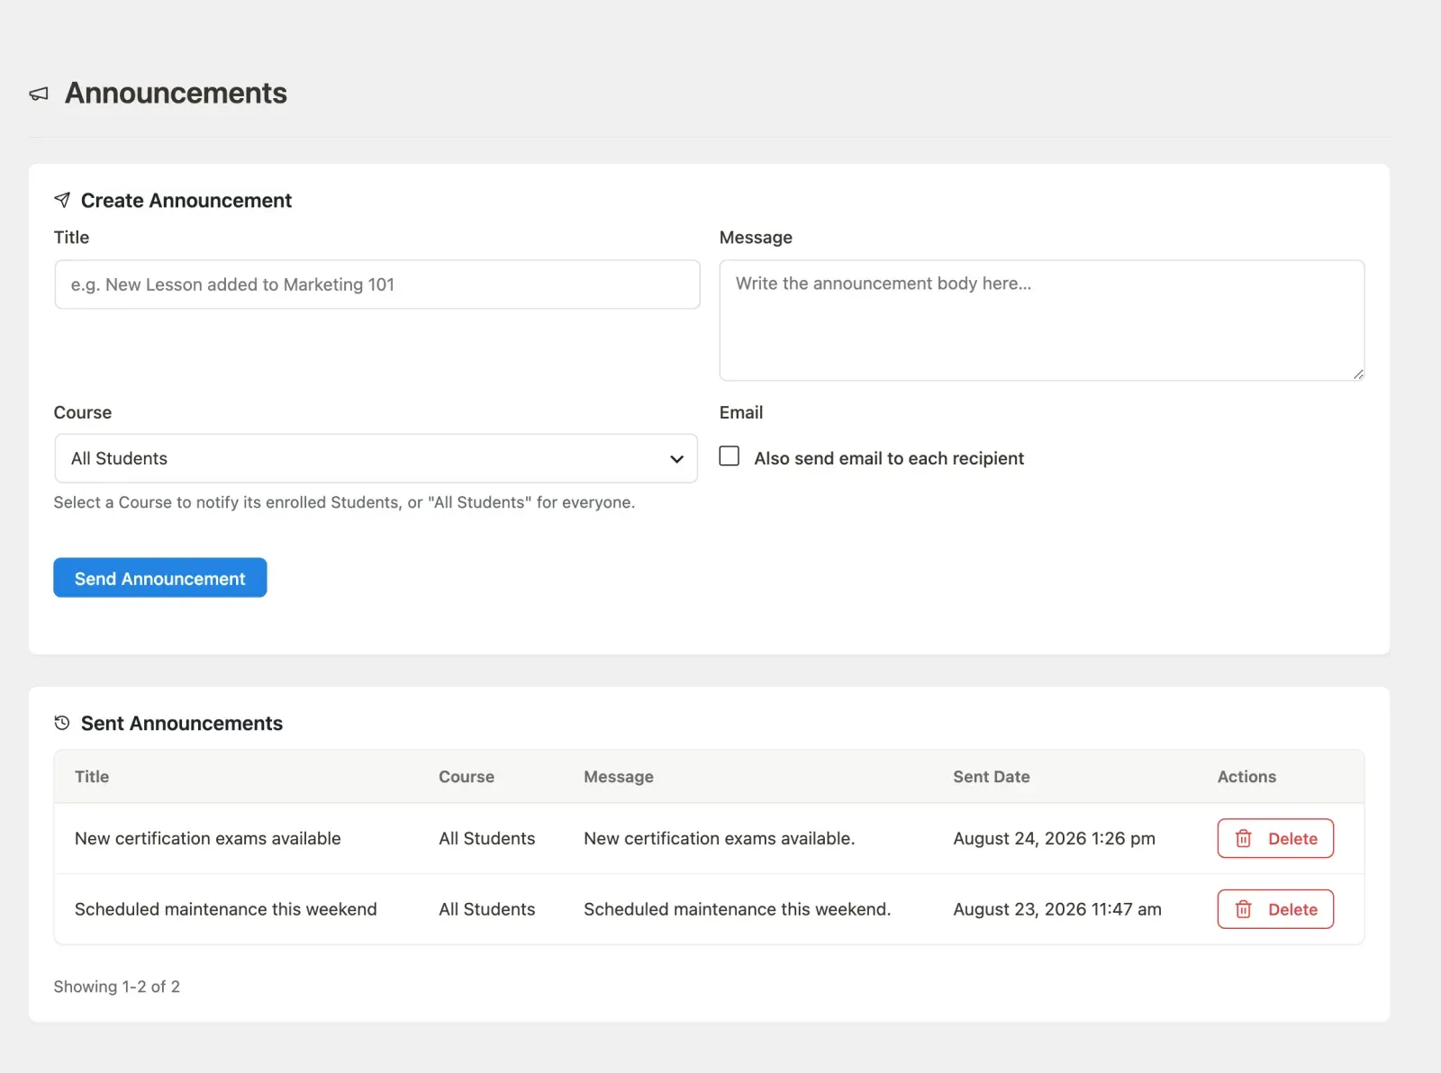Screen dimensions: 1441x1073
Task: Click 'All Students' in the New certification row
Action: 487,838
